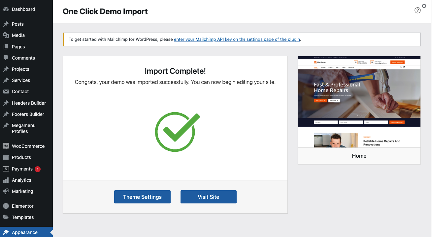Click the Theme Settings button
Viewport: 432px width, 237px height.
(x=142, y=197)
